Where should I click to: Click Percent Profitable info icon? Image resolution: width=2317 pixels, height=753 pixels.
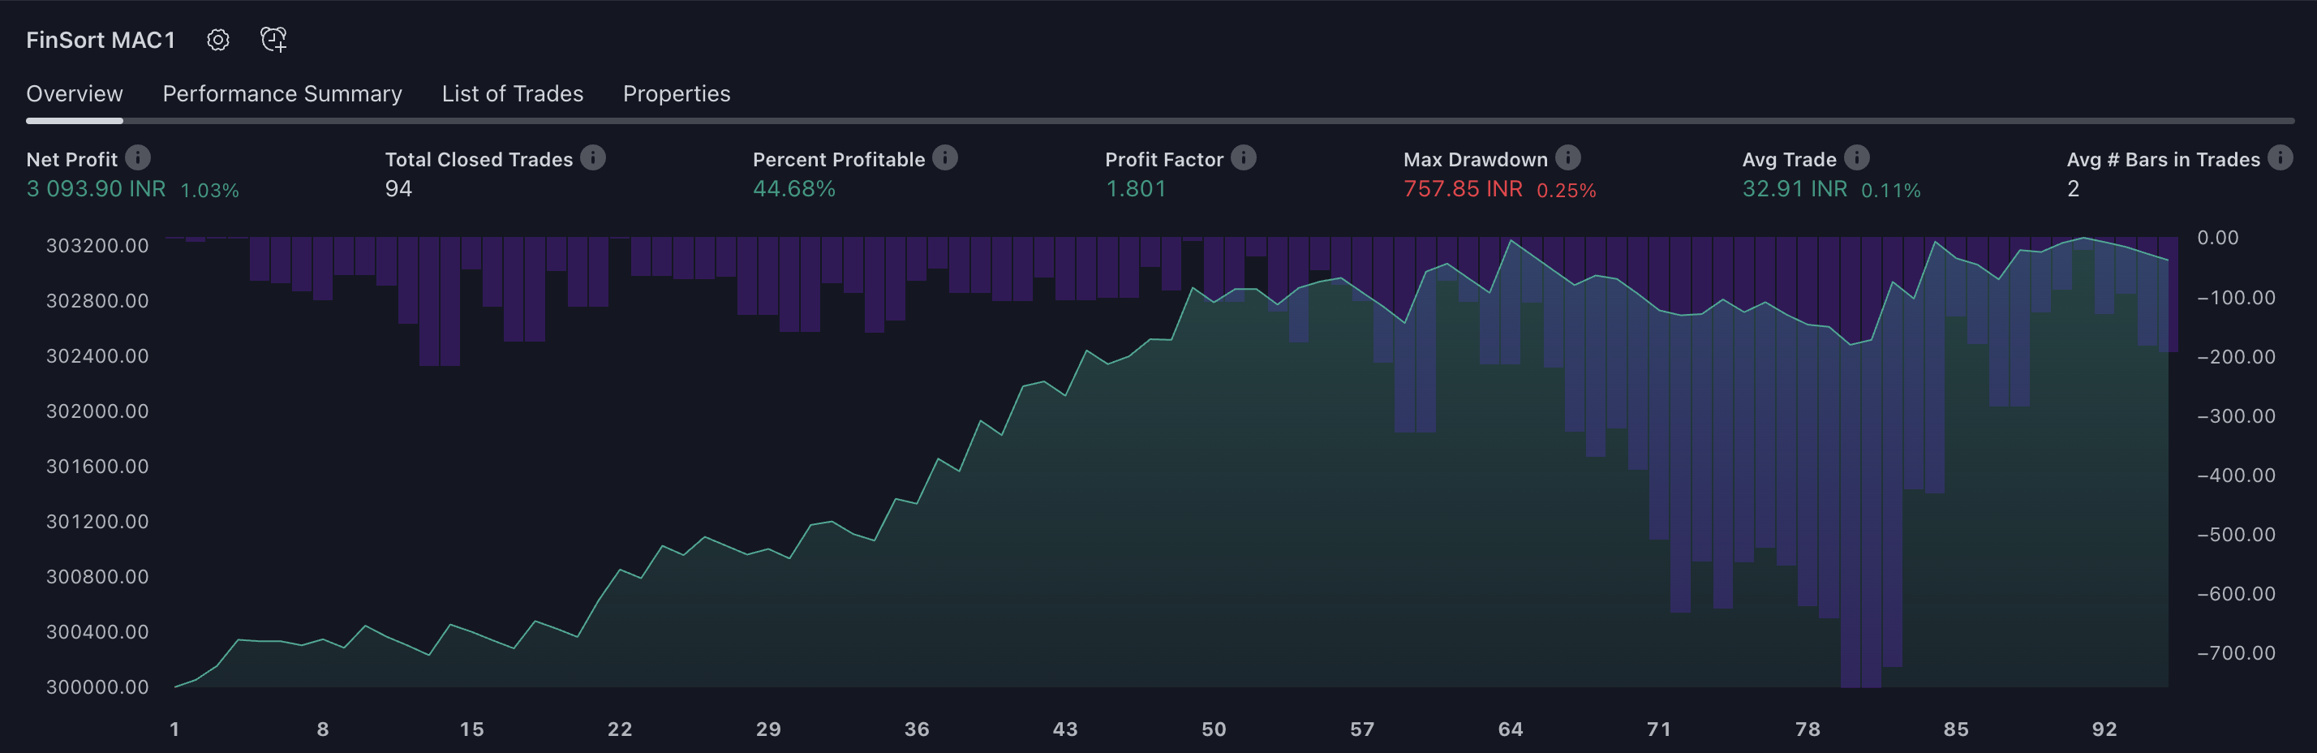tap(944, 157)
